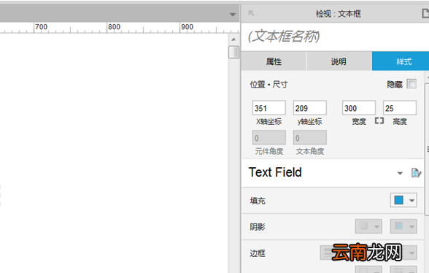Click the y轴坐标 field showing 209
The width and height of the screenshot is (429, 273).
309,108
